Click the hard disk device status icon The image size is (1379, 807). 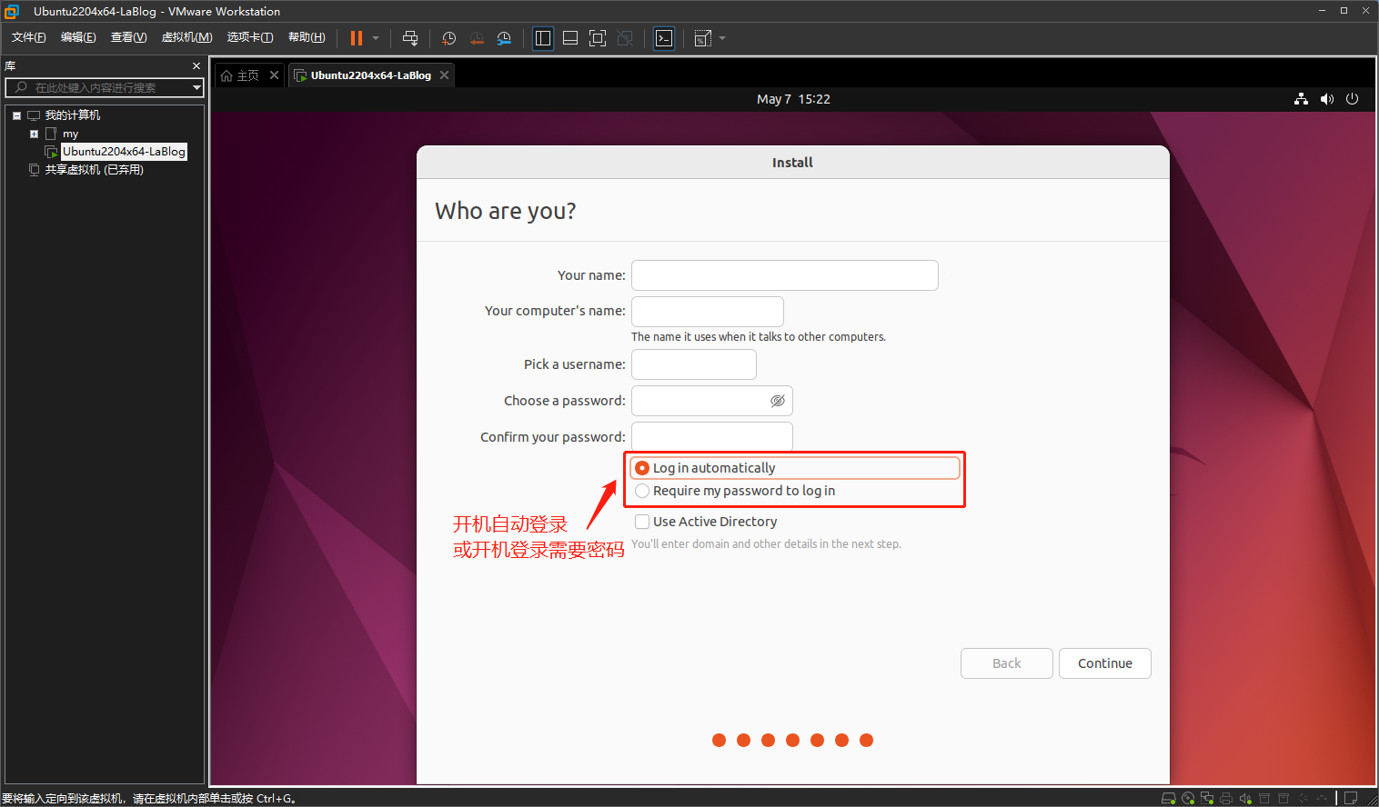point(1169,798)
